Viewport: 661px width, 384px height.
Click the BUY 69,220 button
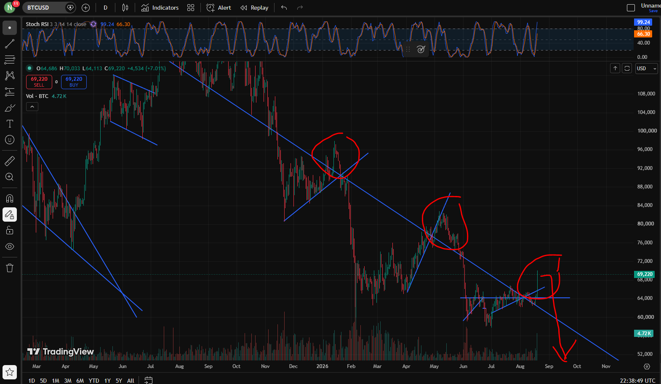(74, 82)
